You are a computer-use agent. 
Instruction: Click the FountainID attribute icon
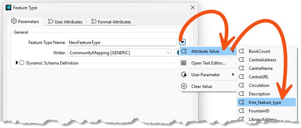click(x=241, y=111)
